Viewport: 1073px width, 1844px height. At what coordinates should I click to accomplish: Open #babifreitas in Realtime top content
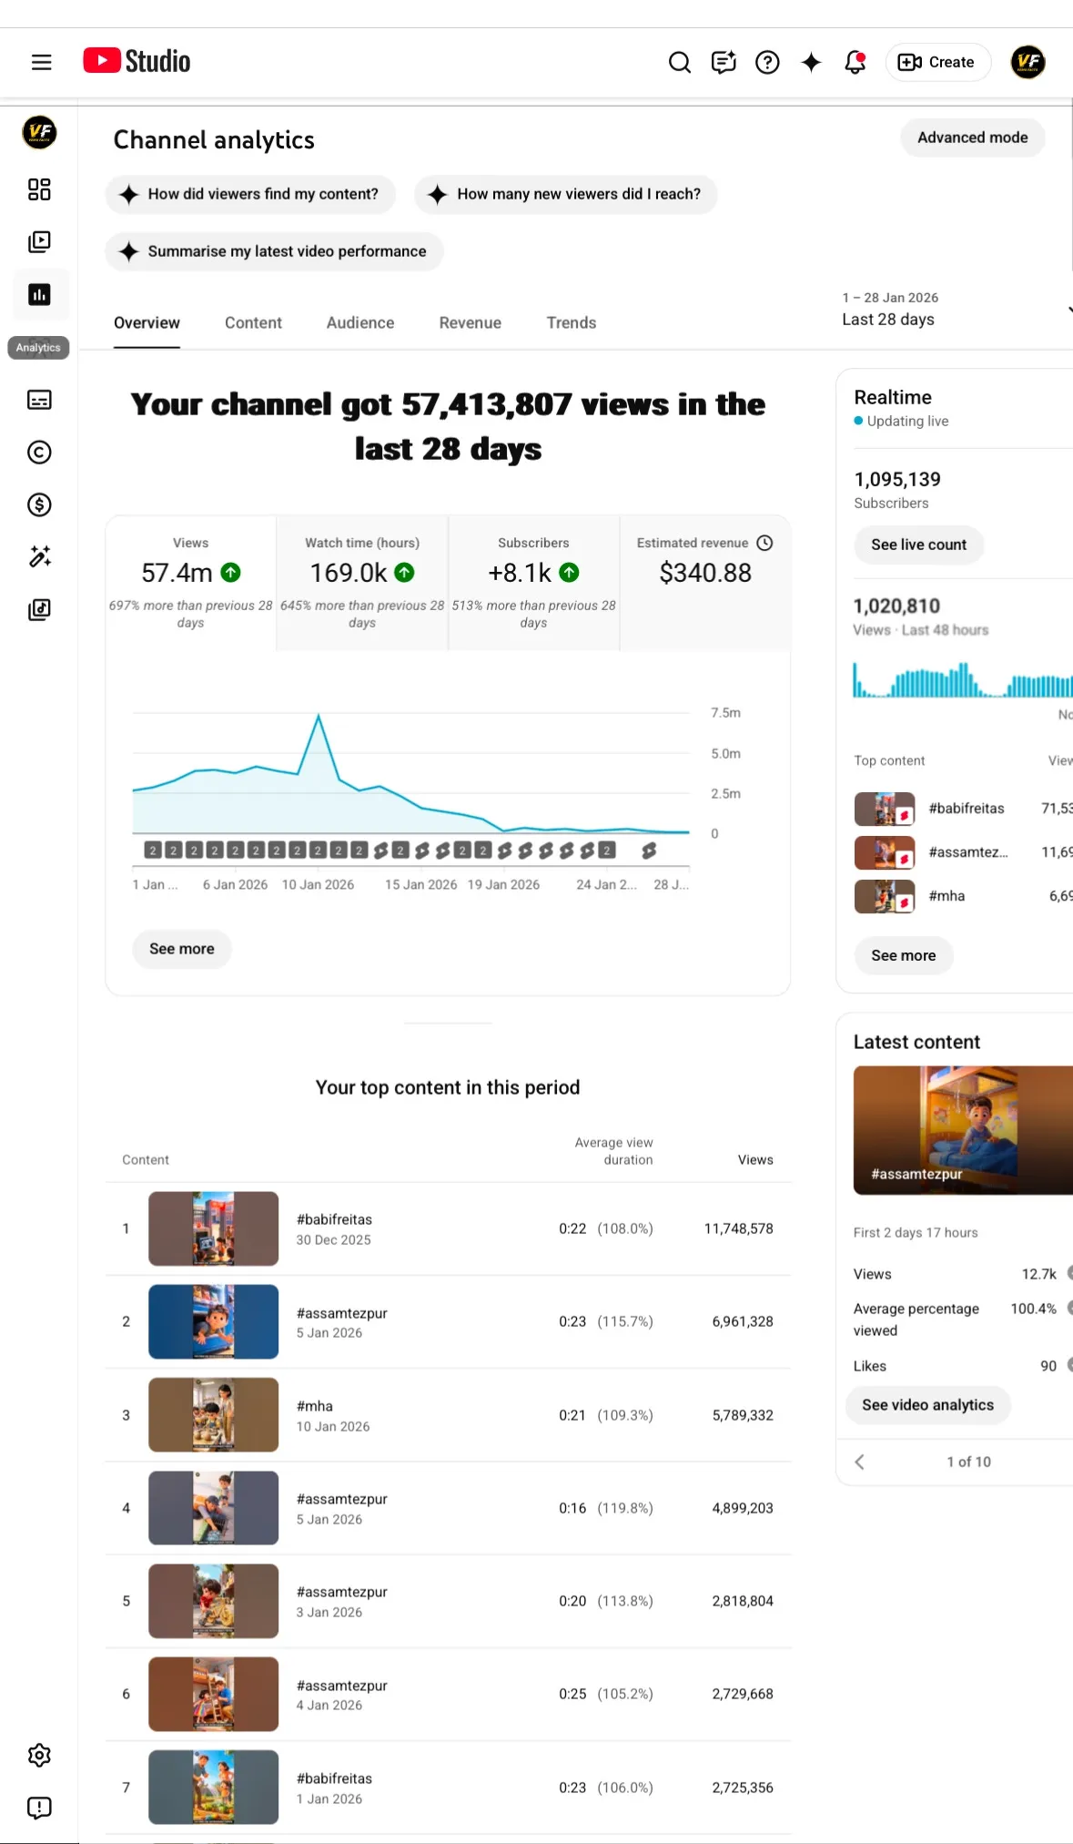965,809
